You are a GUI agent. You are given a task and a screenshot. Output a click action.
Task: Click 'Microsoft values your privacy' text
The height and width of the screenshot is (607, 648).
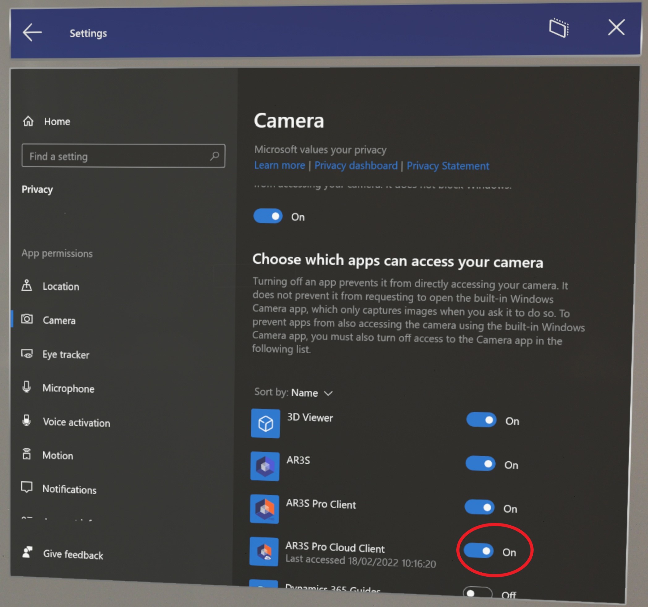pos(320,150)
